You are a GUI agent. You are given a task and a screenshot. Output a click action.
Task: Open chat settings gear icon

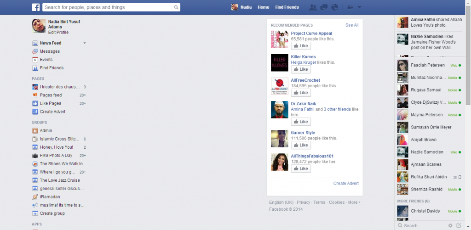(x=450, y=225)
